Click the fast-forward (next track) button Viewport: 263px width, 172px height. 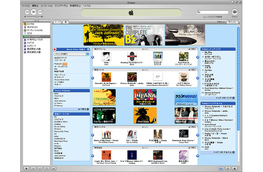40,12
